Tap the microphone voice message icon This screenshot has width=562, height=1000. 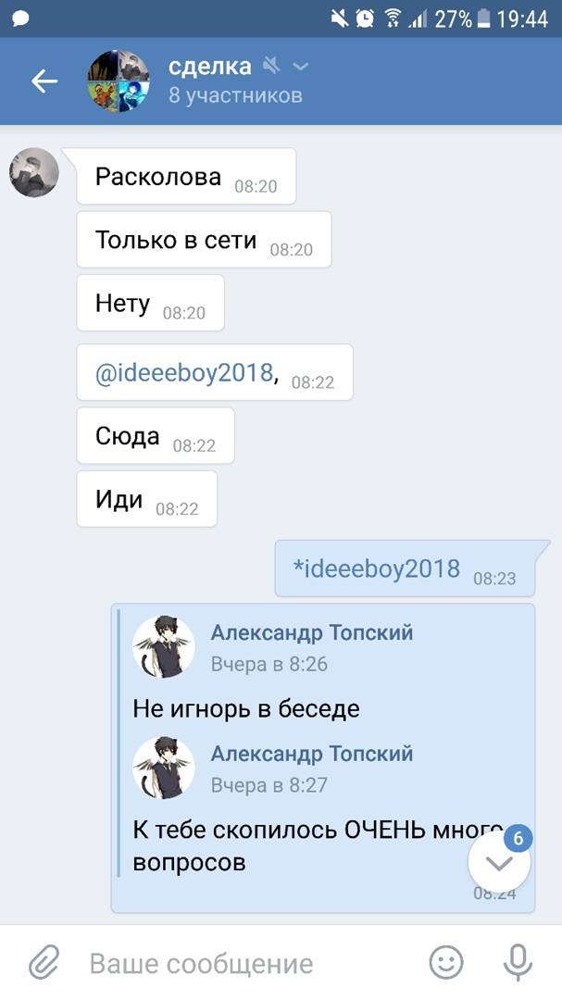(518, 962)
